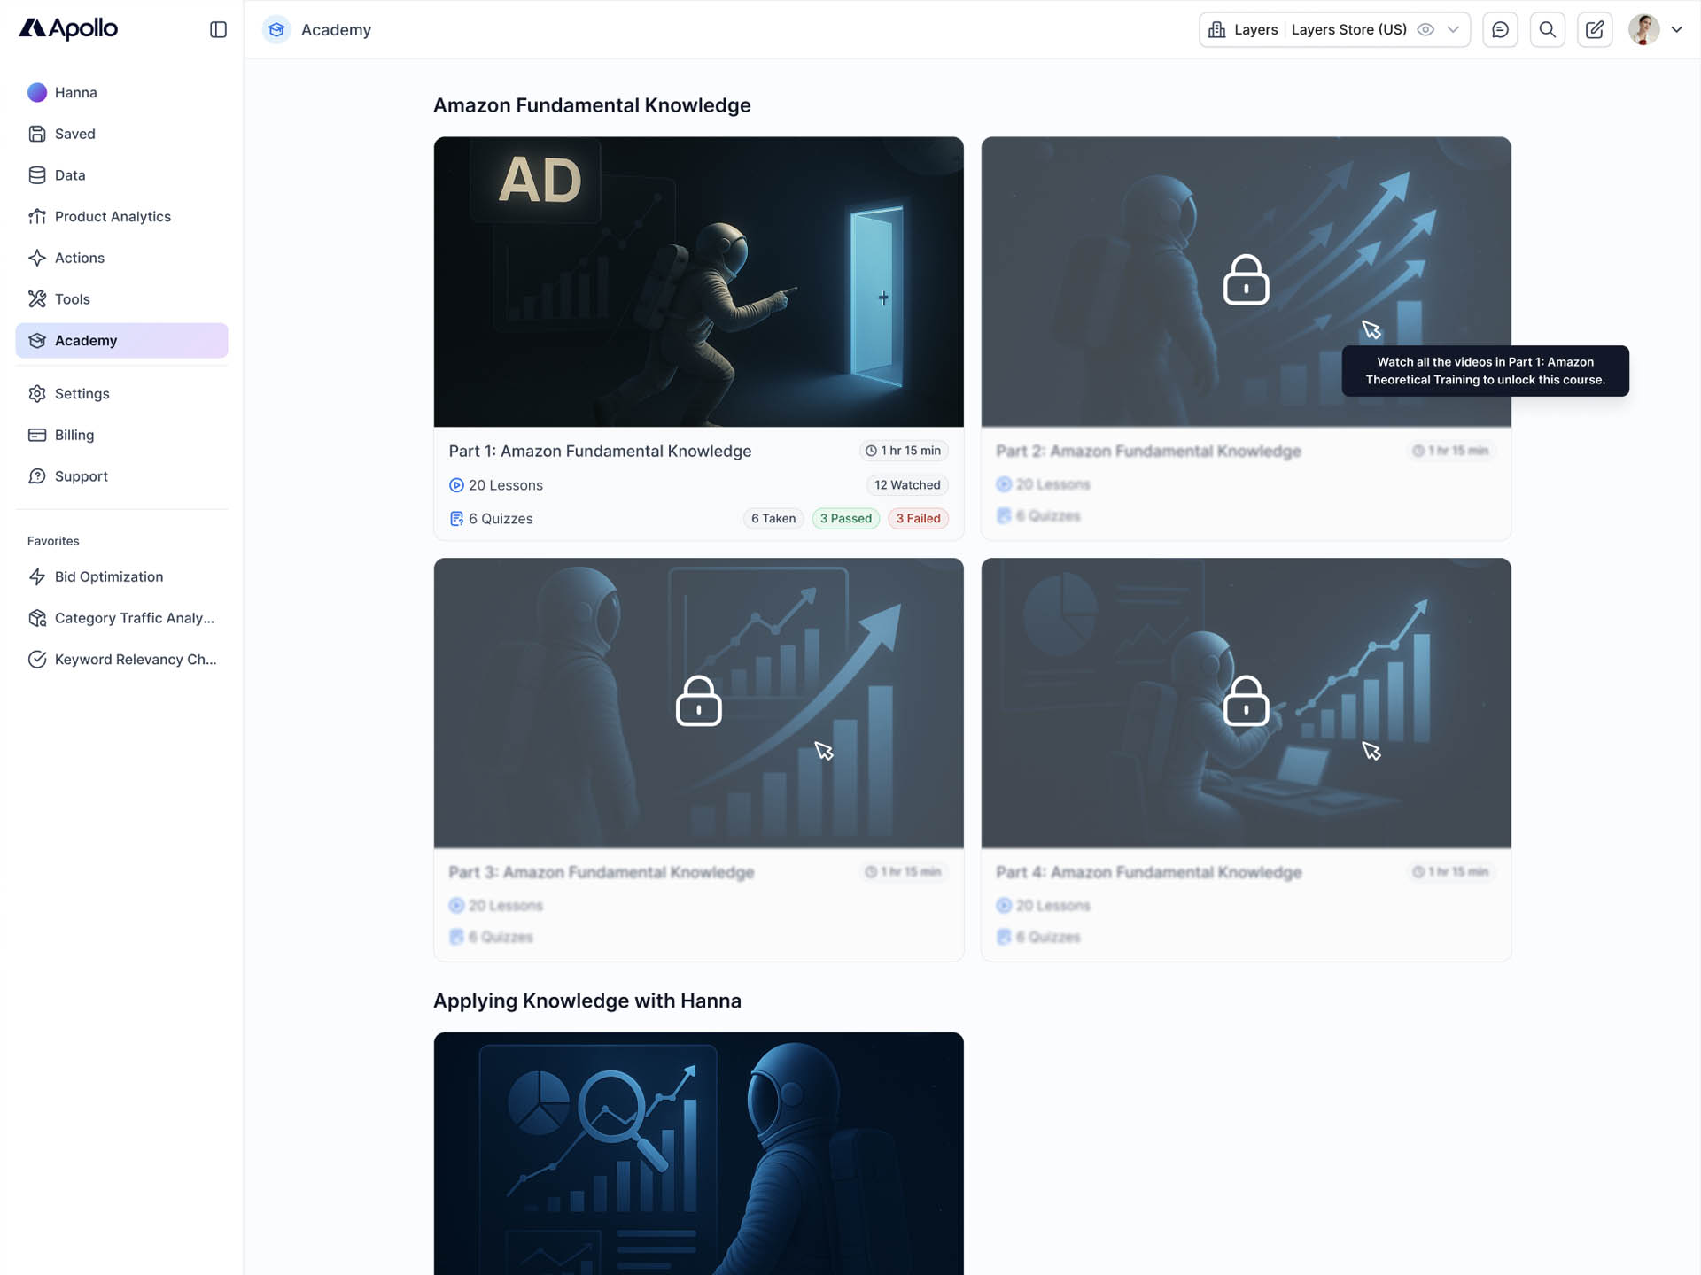Viewport: 1701px width, 1275px height.
Task: Toggle the eye icon beside Layers Store
Action: click(1425, 29)
